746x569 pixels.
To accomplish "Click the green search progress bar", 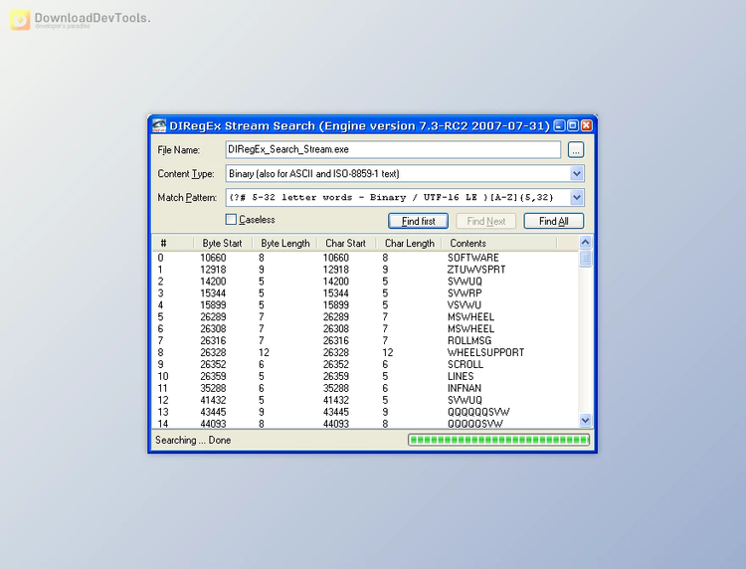I will point(498,440).
